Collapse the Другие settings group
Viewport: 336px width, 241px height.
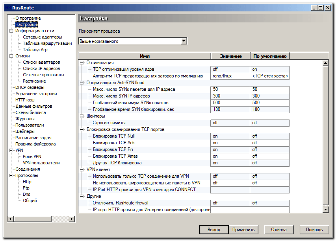pos(82,196)
